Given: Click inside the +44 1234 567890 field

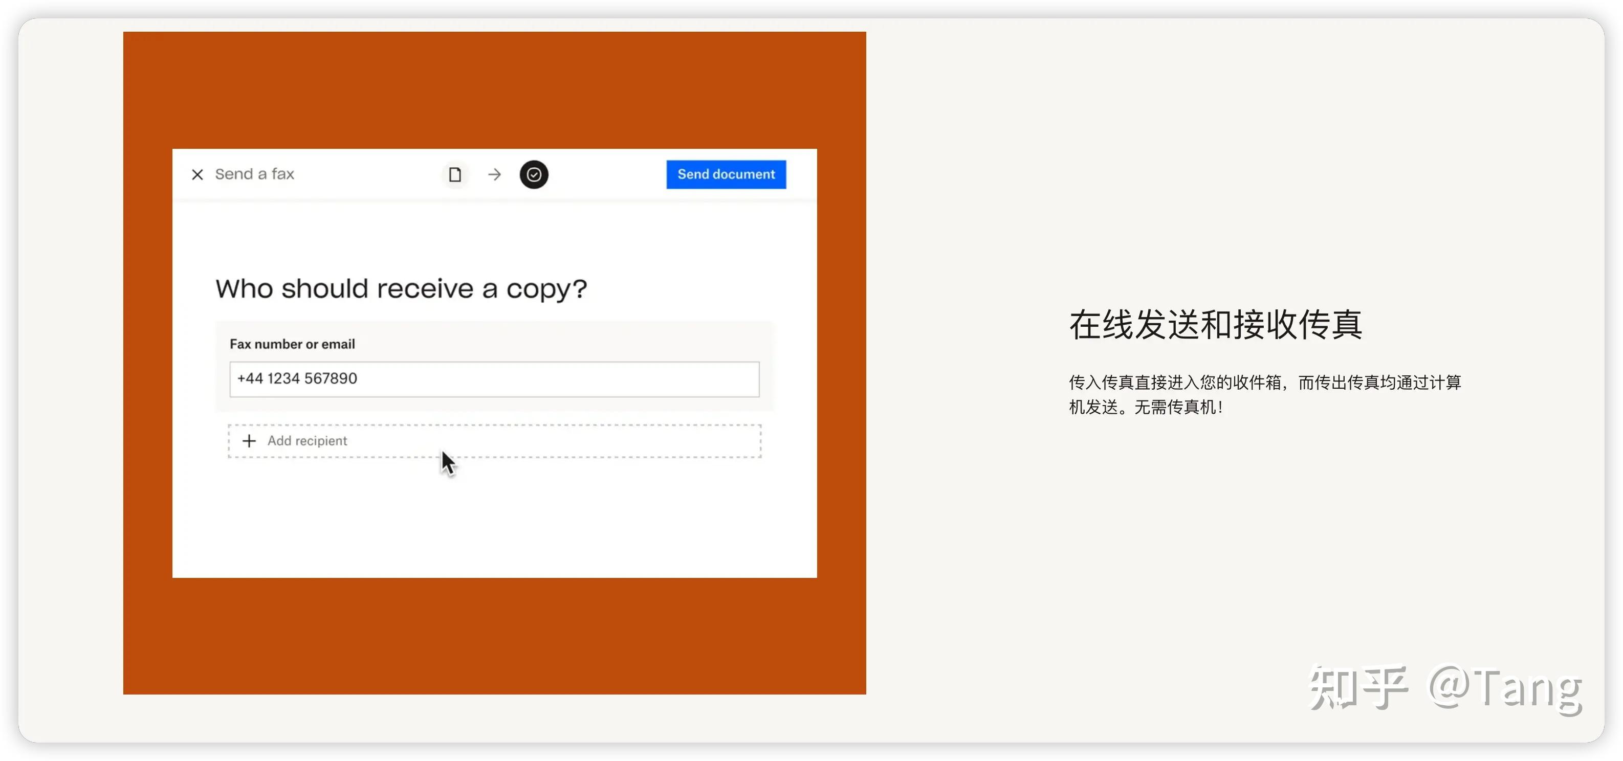Looking at the screenshot, I should click(x=495, y=378).
